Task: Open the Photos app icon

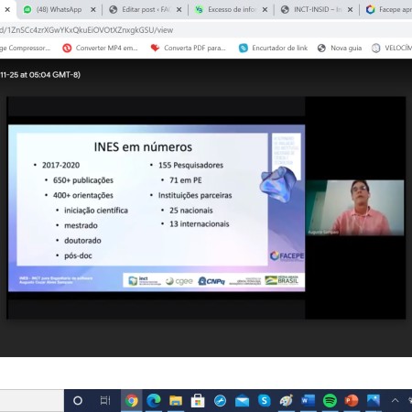Action: (374, 400)
